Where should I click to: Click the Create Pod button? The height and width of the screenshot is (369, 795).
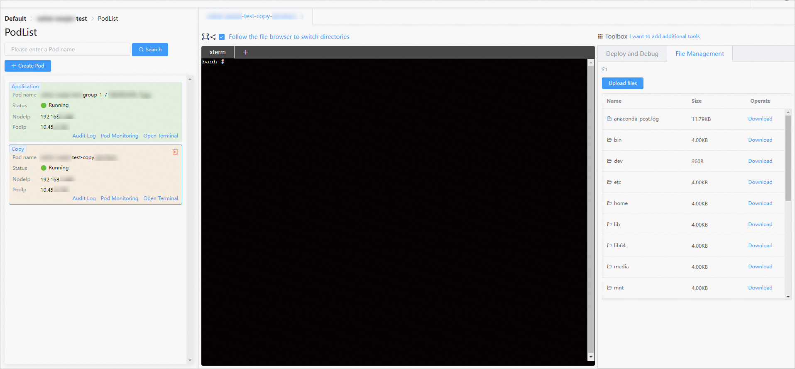(x=28, y=66)
